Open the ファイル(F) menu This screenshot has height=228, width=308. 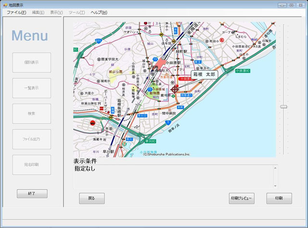tap(16, 12)
